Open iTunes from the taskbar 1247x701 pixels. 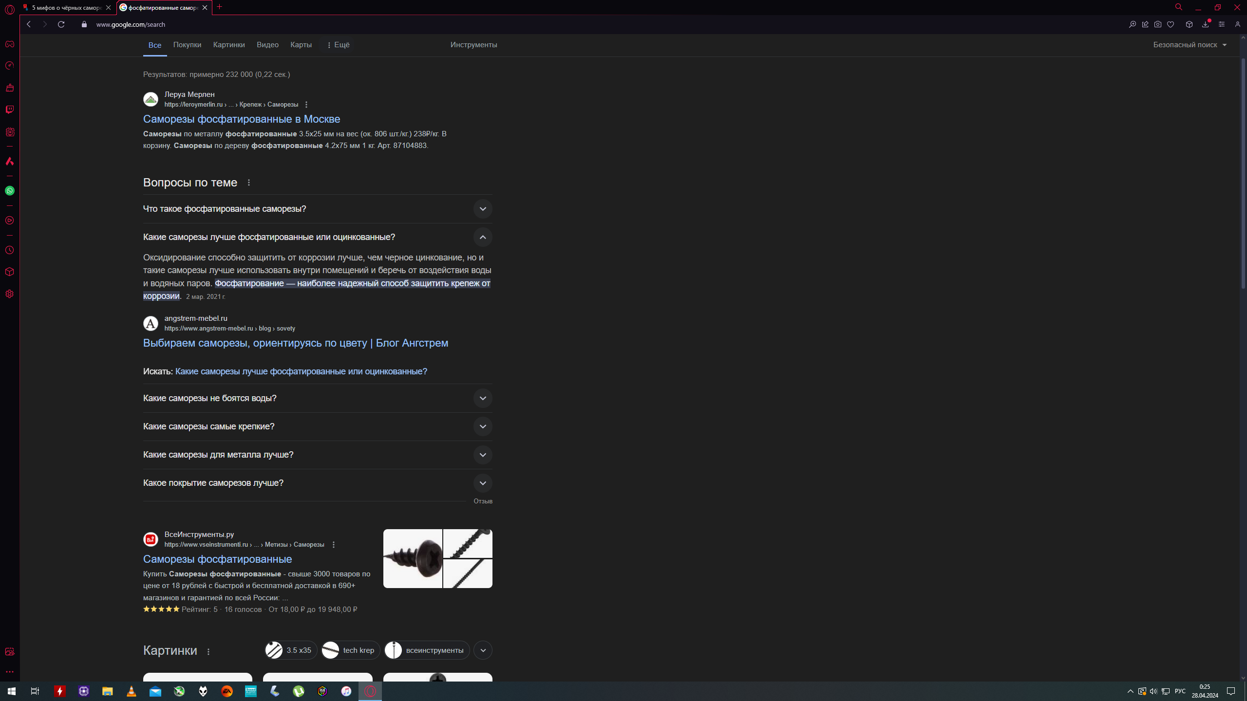[346, 691]
